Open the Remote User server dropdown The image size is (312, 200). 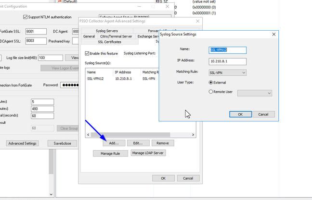(255, 93)
